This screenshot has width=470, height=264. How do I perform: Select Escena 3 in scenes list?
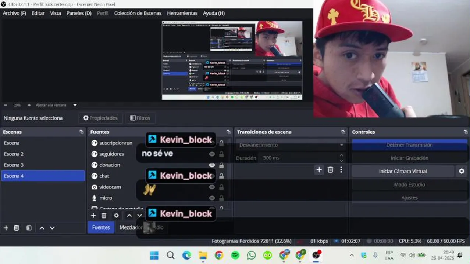[x=43, y=165]
